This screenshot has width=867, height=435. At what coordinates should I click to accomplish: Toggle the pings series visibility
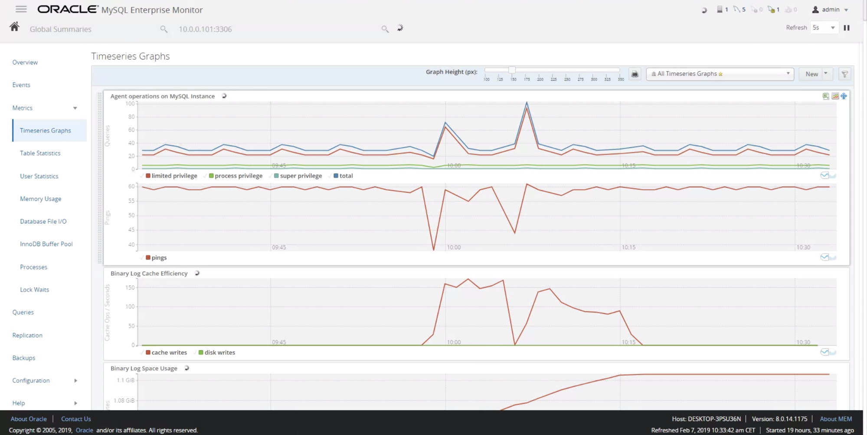(156, 257)
